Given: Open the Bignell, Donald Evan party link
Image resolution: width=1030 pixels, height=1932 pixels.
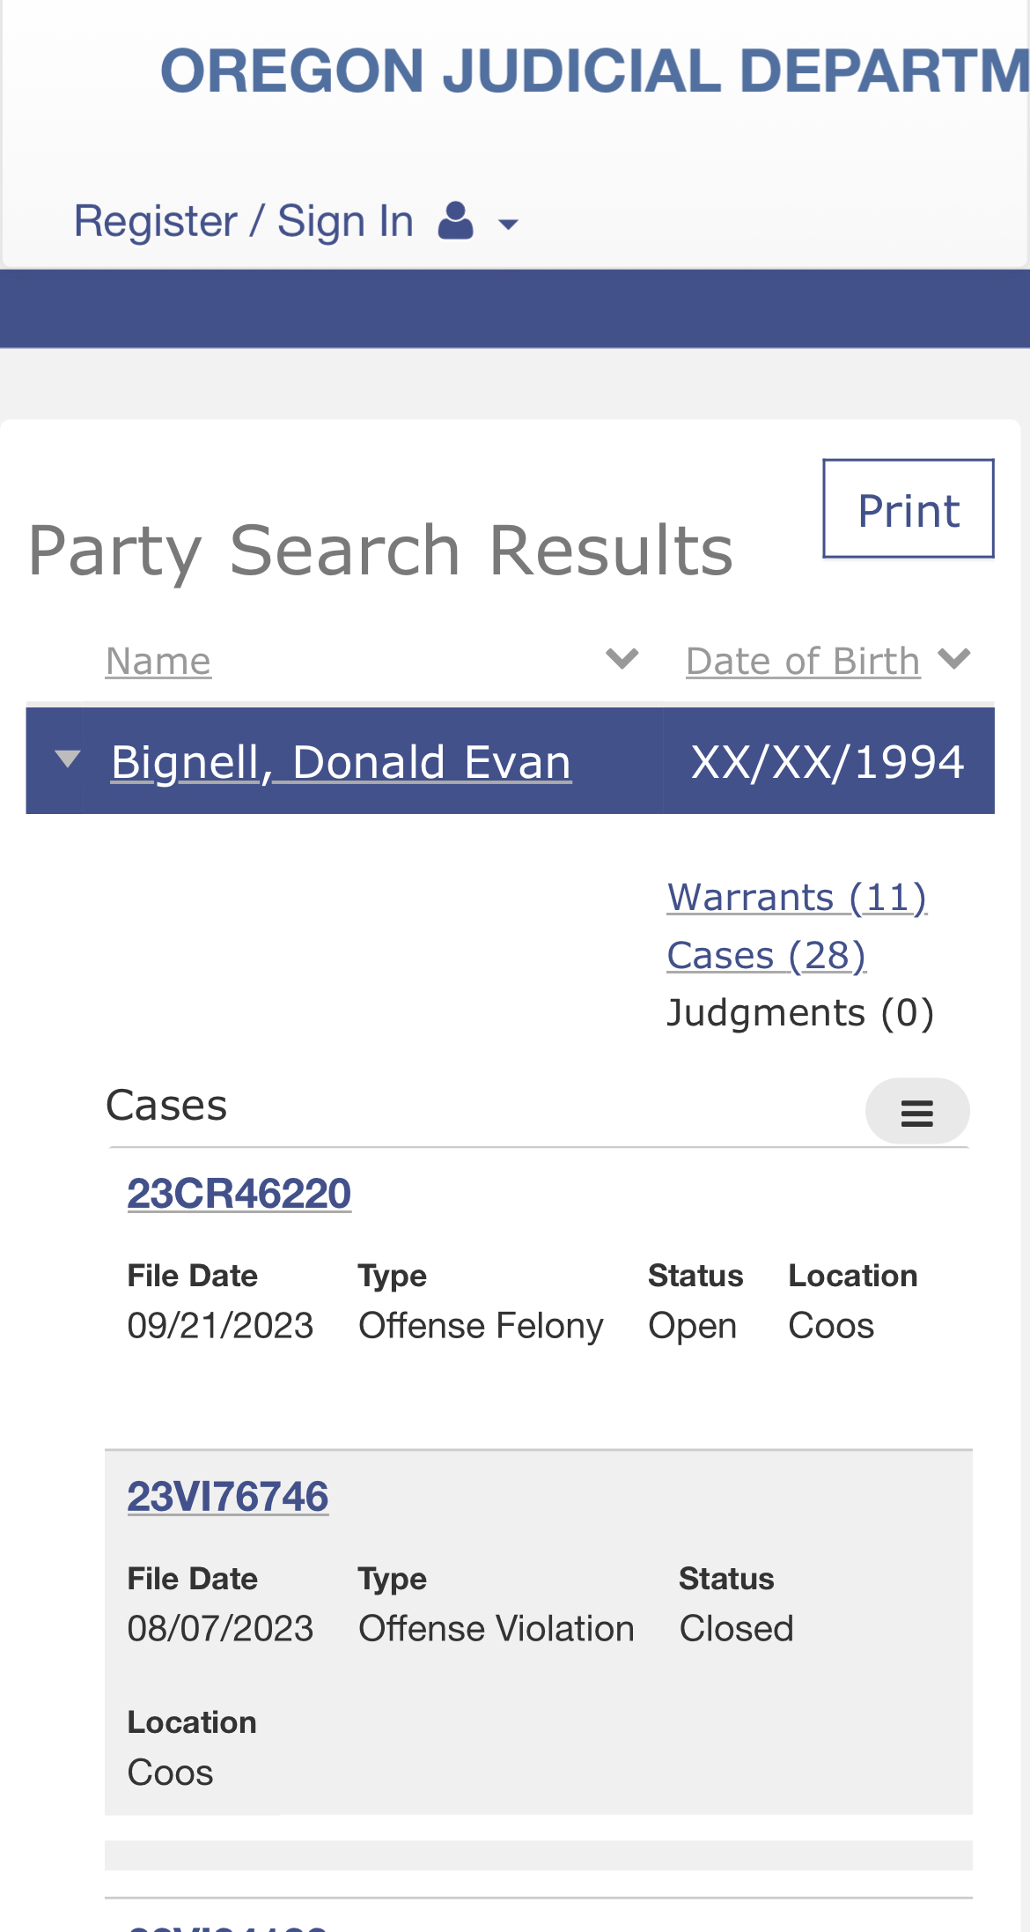Looking at the screenshot, I should coord(342,762).
